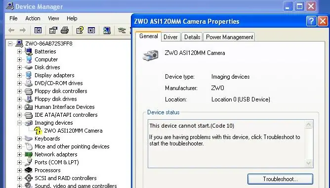Open the Action menu
This screenshot has width=330, height=188.
point(33,18)
